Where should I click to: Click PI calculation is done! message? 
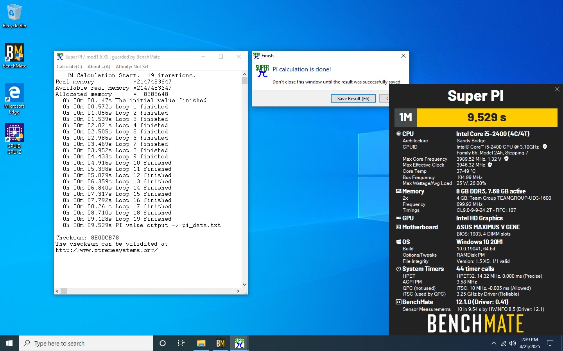point(302,69)
